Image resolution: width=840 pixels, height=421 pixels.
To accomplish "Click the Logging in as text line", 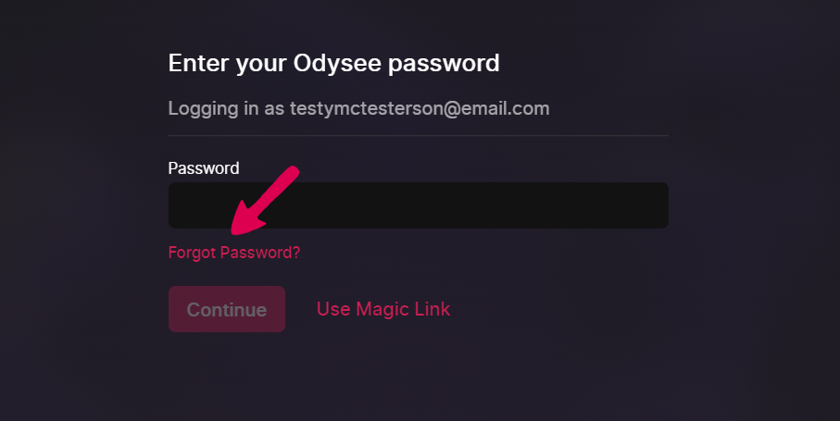I will (359, 108).
